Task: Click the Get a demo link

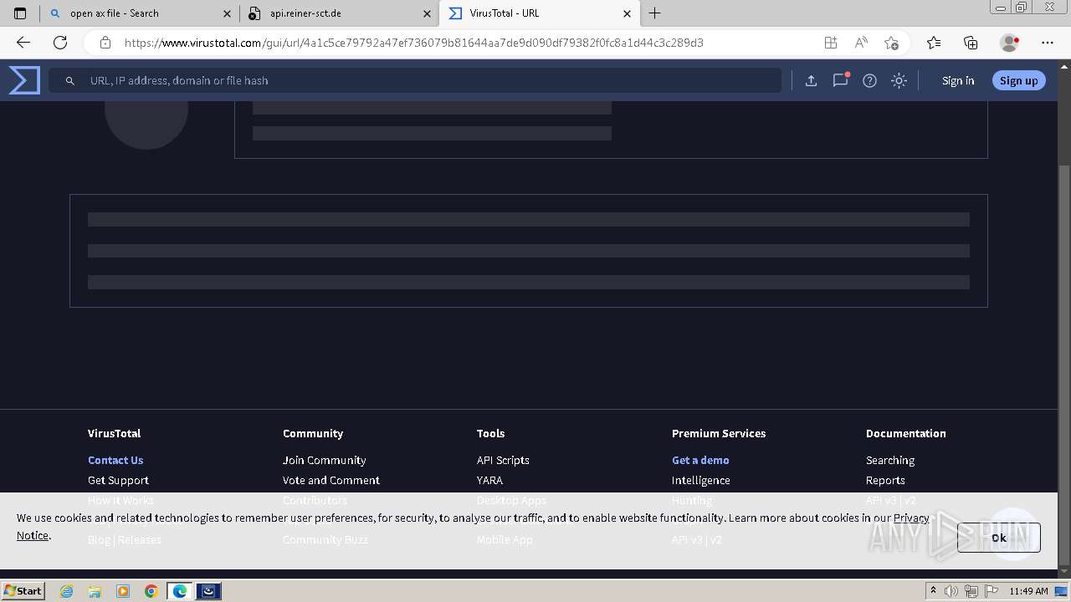Action: (700, 460)
